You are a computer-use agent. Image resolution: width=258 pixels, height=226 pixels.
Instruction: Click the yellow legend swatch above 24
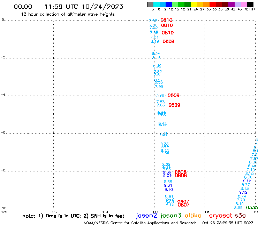pos(194,4)
